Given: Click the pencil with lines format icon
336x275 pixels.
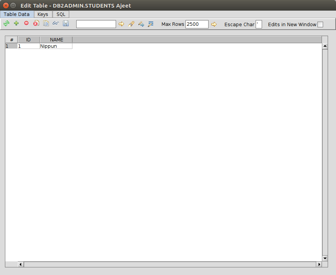Looking at the screenshot, I should tap(151, 24).
